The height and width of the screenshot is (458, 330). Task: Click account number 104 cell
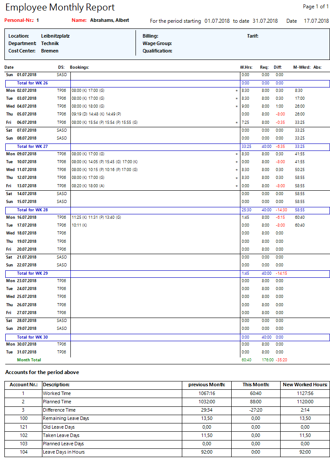[24, 452]
